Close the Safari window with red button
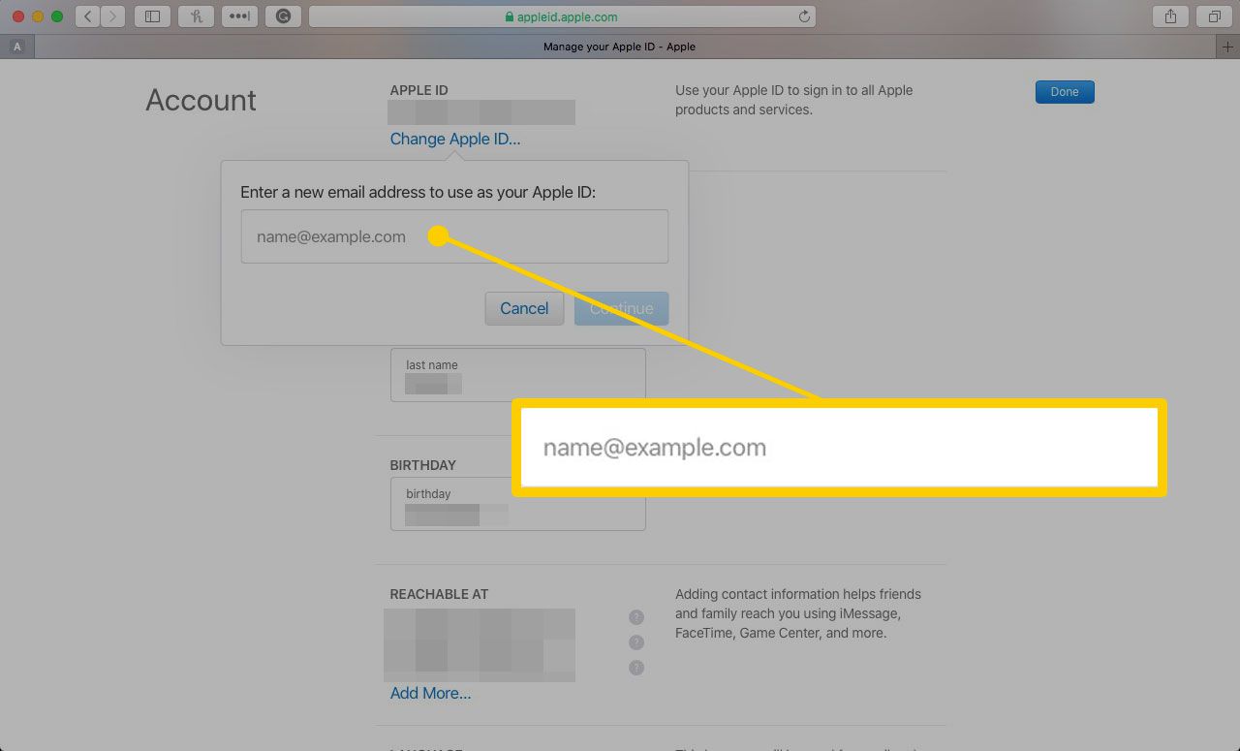Image resolution: width=1240 pixels, height=751 pixels. (18, 16)
